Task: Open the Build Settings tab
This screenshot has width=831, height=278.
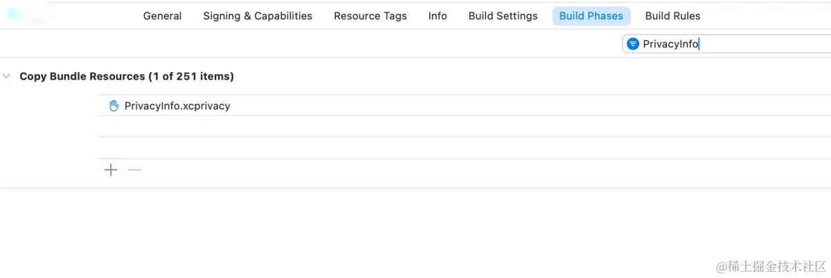Action: pyautogui.click(x=503, y=16)
